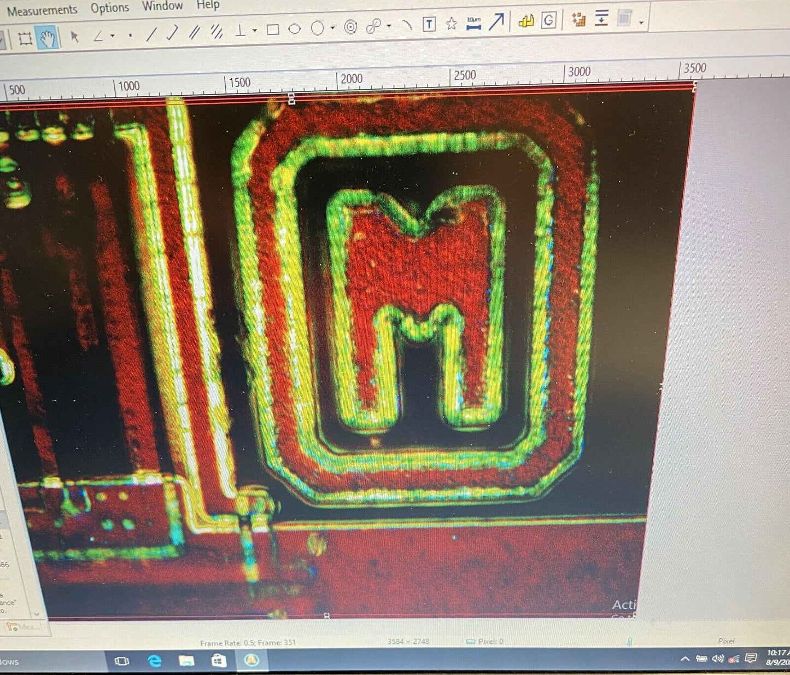The height and width of the screenshot is (675, 790).
Task: Open the yellow histogram chart tool
Action: (x=526, y=21)
